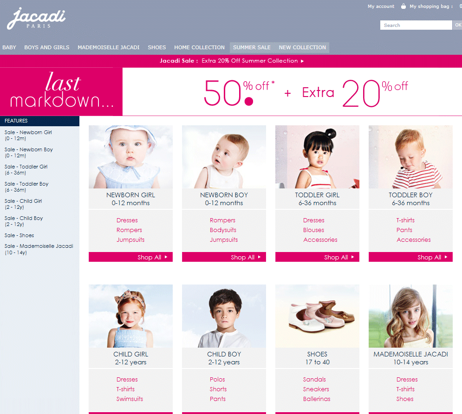
Task: Open the NEW COLLECTION tab
Action: tap(302, 47)
